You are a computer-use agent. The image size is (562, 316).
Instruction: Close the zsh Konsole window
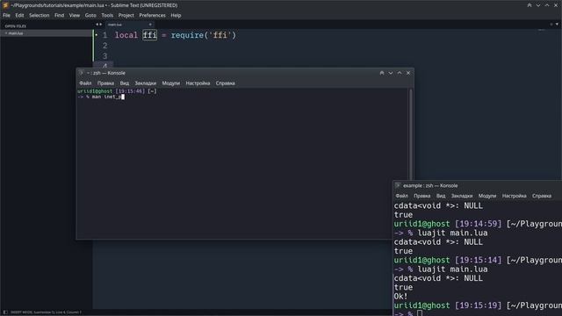pyautogui.click(x=408, y=73)
